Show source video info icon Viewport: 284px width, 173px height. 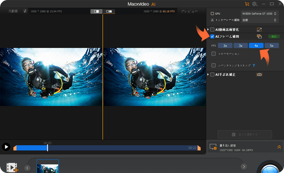(25, 11)
